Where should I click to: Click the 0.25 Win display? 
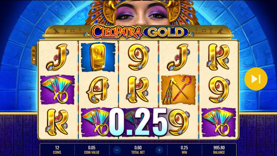184,150
